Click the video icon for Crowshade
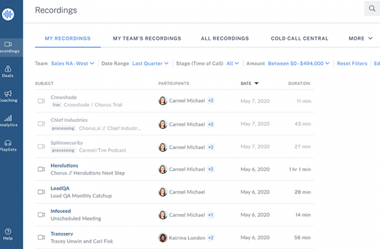 tap(42, 101)
